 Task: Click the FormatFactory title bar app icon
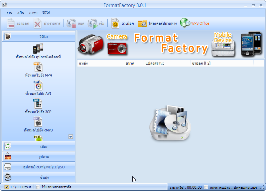click(x=5, y=5)
